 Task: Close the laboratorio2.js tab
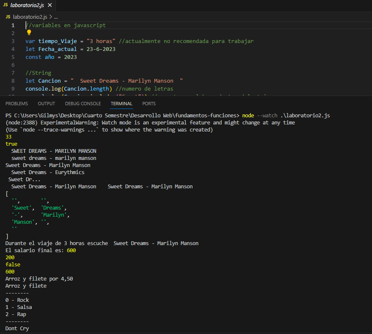[x=50, y=6]
